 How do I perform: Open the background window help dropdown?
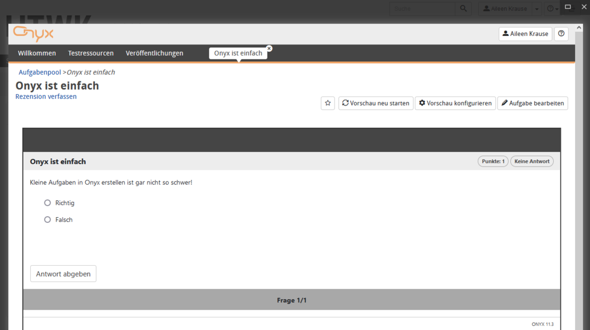552,9
